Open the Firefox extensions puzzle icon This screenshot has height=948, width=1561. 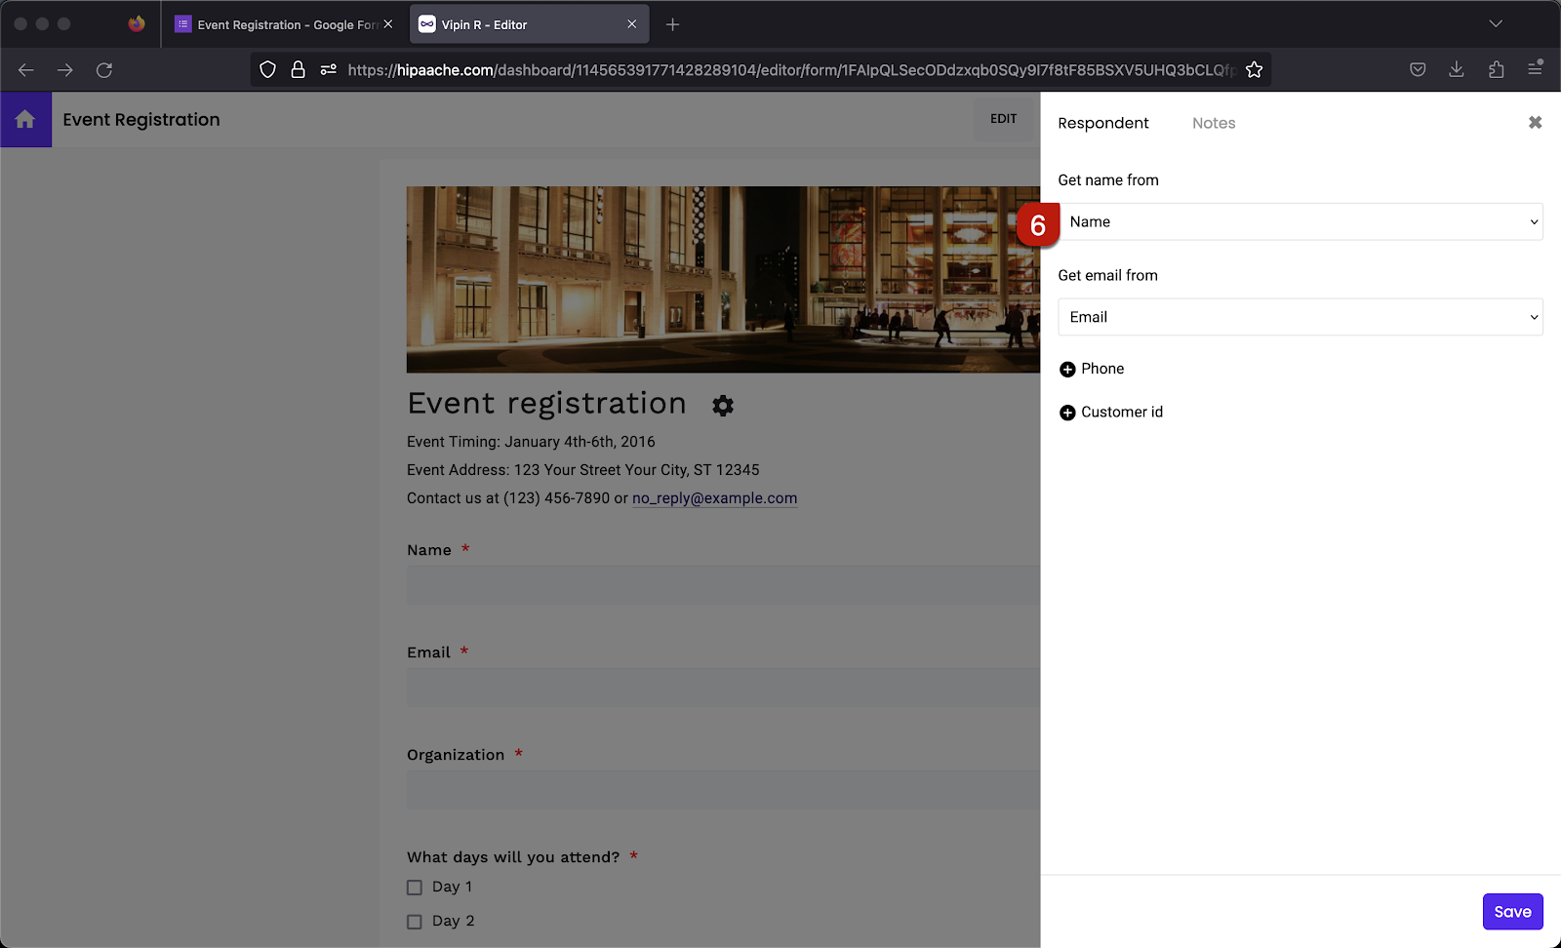pyautogui.click(x=1495, y=69)
